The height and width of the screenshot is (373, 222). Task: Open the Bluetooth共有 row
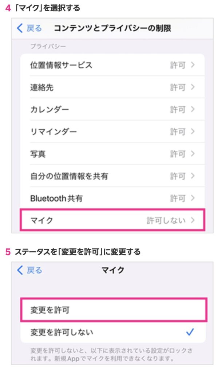point(56,199)
